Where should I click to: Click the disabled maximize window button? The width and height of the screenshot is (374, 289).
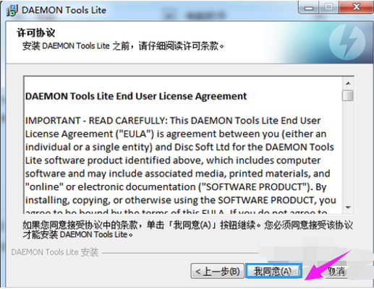coord(328,7)
